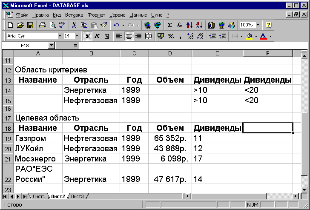The height and width of the screenshot is (210, 310).
Task: Toggle underline Ч formatting
Action: [107, 36]
